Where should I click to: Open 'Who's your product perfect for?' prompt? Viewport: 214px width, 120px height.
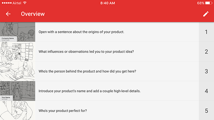(63, 111)
